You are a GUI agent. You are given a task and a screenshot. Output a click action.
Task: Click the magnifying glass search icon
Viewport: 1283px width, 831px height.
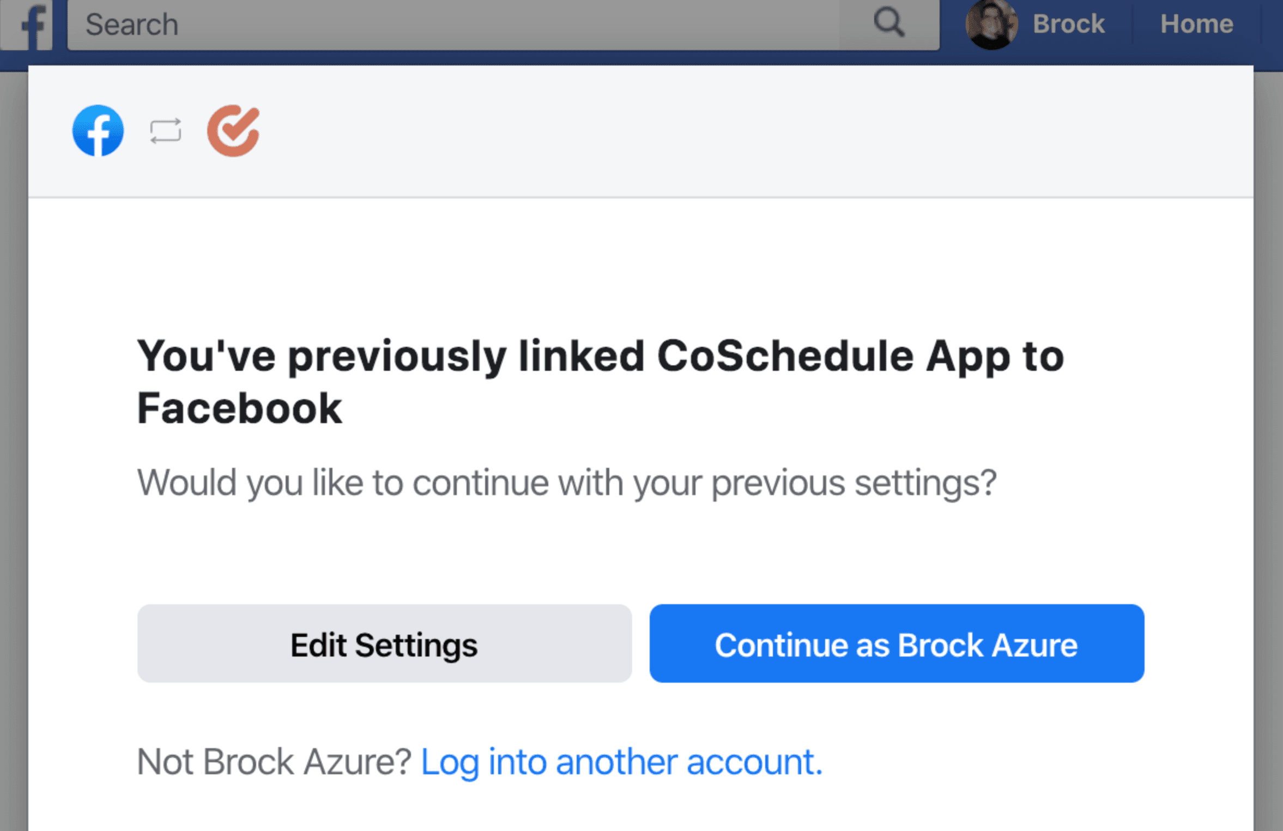[889, 23]
